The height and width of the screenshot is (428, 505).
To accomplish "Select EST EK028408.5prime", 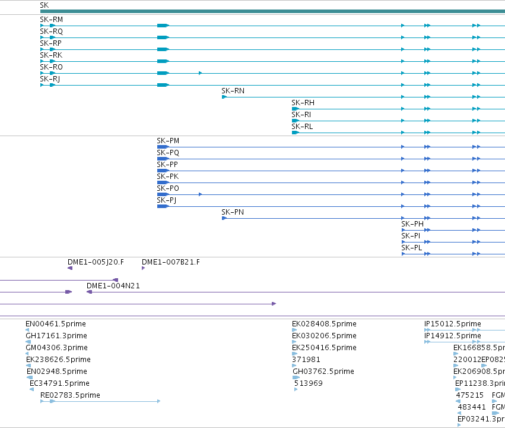I will pyautogui.click(x=324, y=324).
